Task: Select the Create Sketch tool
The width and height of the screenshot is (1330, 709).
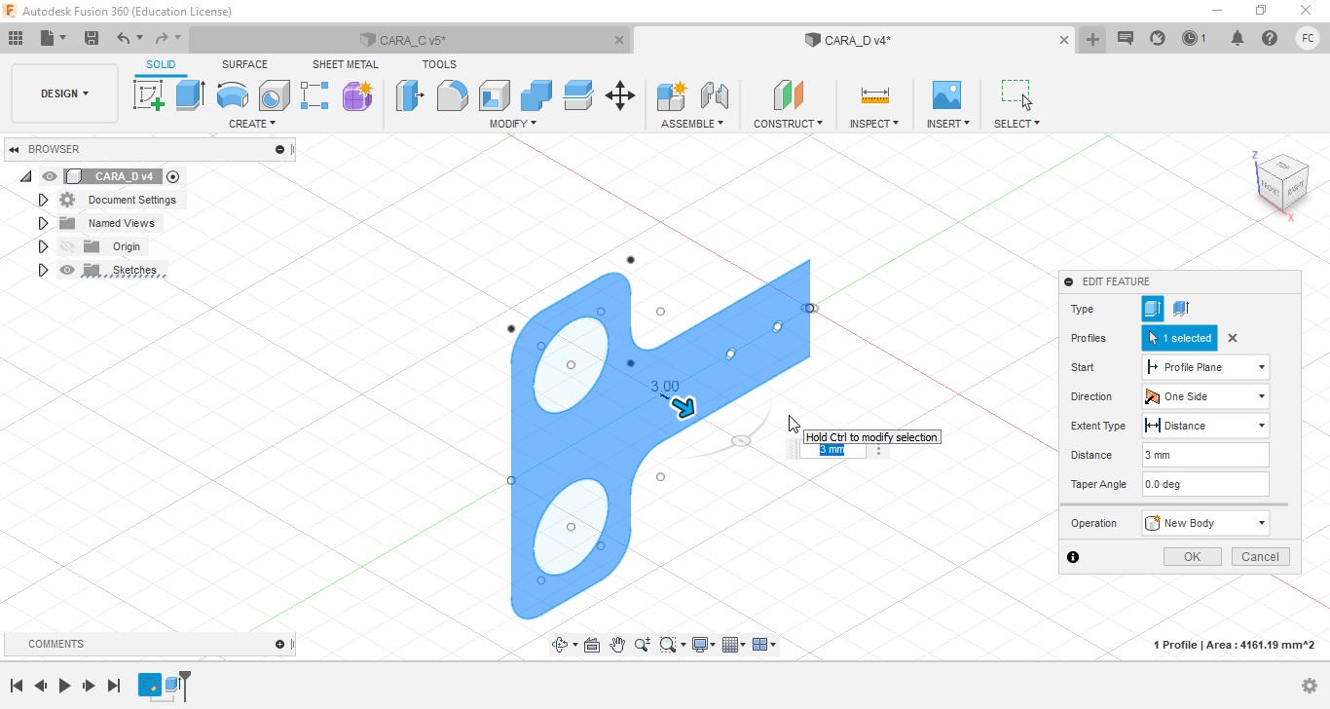Action: (148, 94)
